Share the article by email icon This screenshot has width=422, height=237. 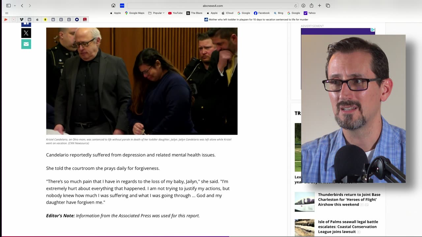point(26,44)
